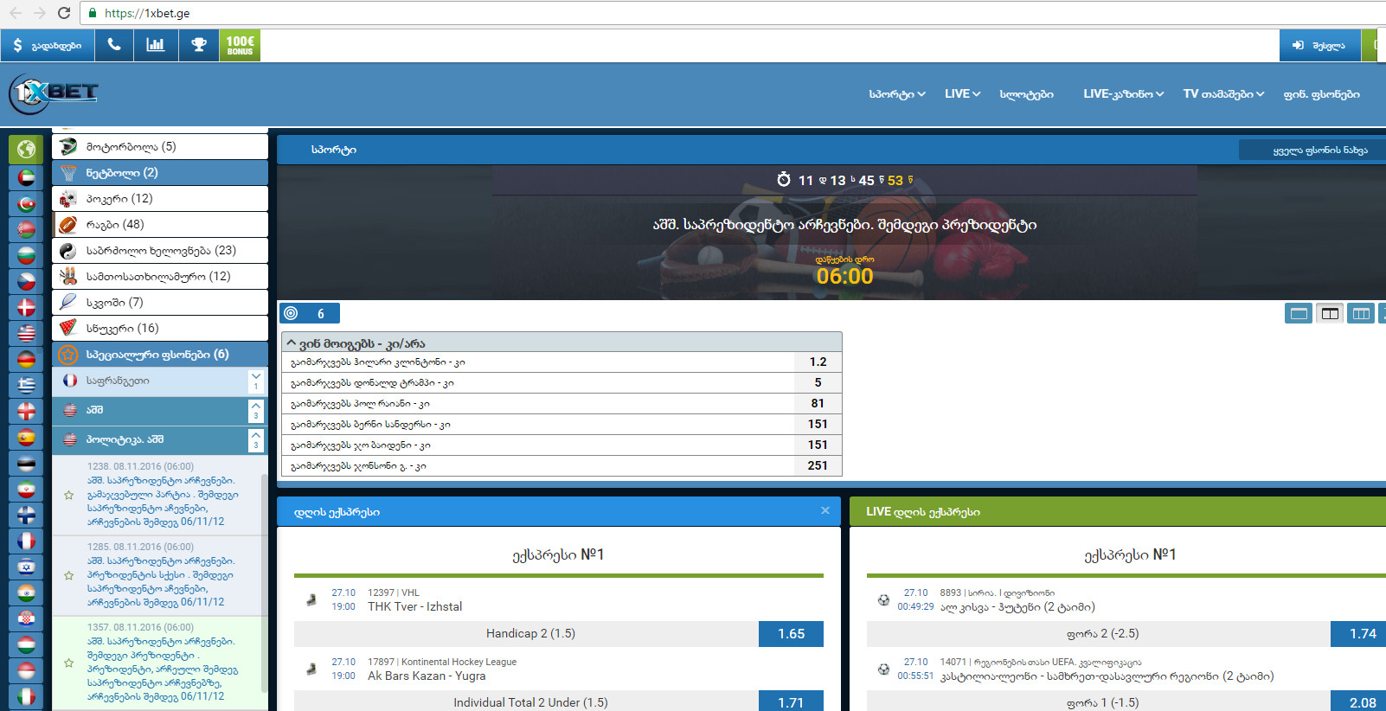The image size is (1386, 711).
Task: Choose the USA flag in country strip
Action: tap(27, 334)
